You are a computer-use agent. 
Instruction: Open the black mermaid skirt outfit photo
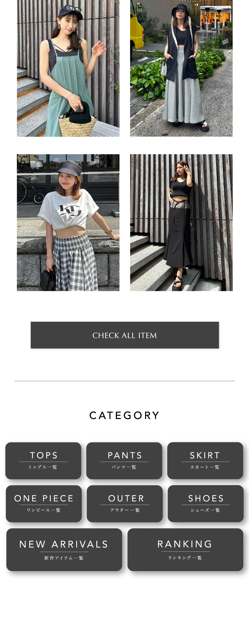(181, 222)
